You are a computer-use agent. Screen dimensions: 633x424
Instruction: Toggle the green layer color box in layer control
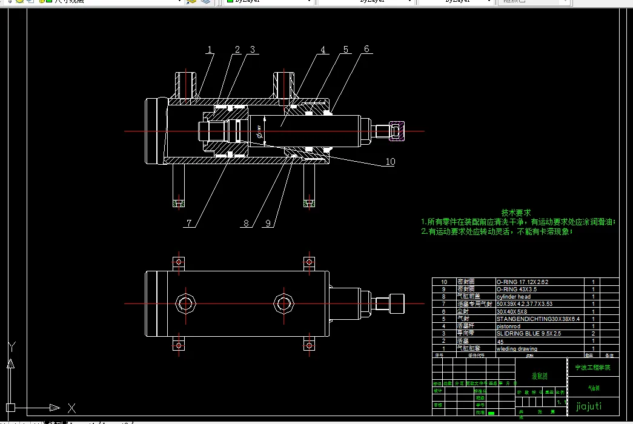(x=49, y=1)
